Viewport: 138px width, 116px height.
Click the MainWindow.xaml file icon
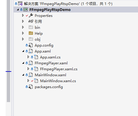pos(31,75)
